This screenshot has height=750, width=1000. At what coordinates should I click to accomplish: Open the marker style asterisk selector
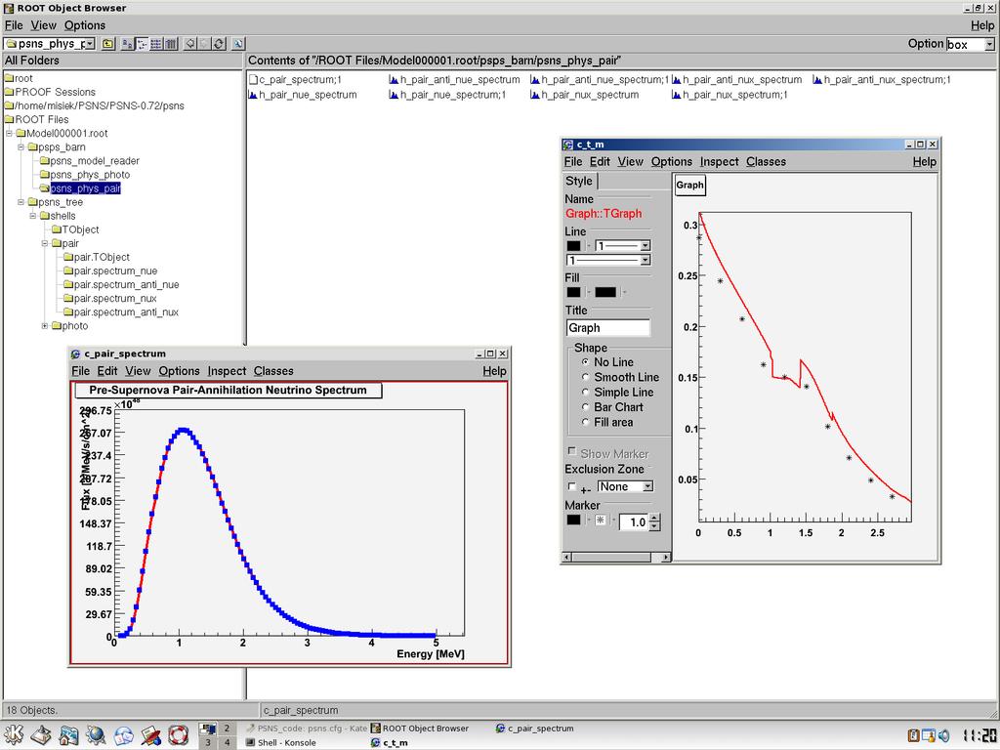(601, 520)
